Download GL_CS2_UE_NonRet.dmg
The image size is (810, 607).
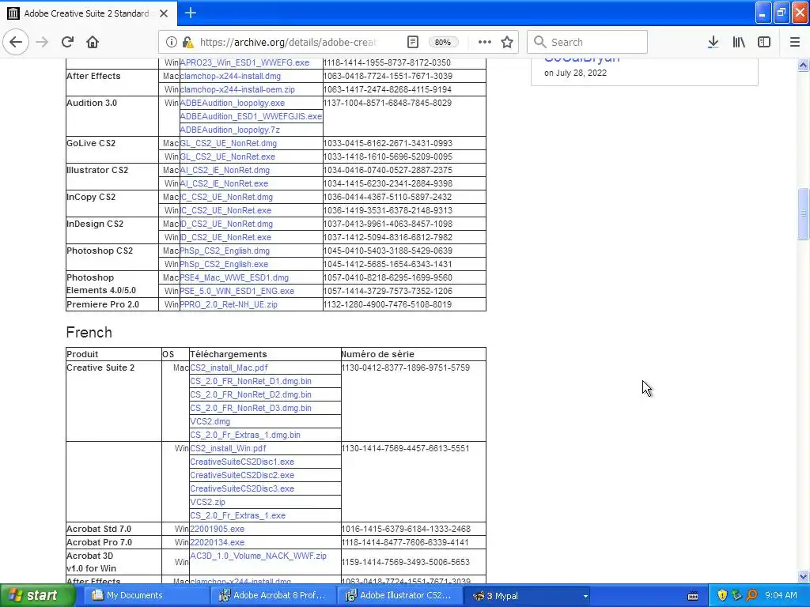point(229,143)
